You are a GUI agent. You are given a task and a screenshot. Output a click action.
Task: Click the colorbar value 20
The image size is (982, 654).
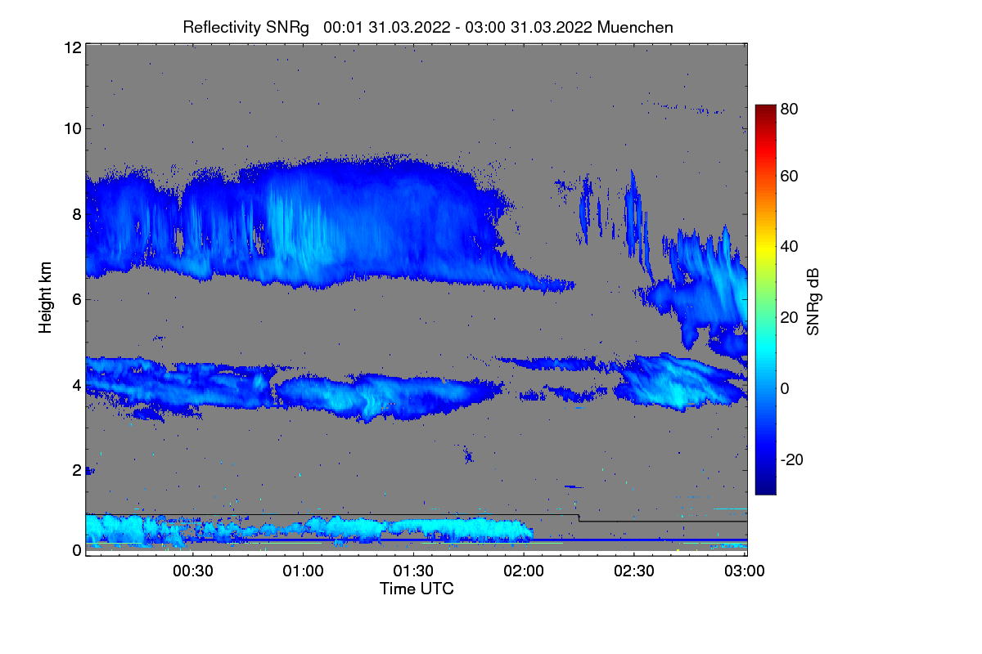789,318
